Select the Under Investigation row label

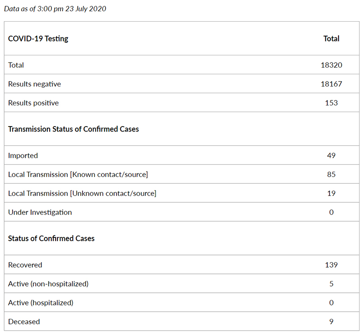click(x=40, y=212)
